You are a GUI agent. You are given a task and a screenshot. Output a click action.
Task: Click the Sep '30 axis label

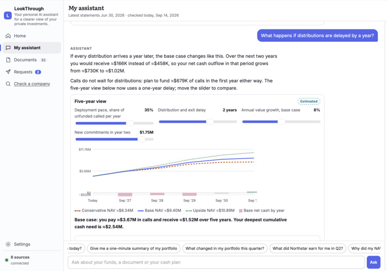(x=222, y=200)
